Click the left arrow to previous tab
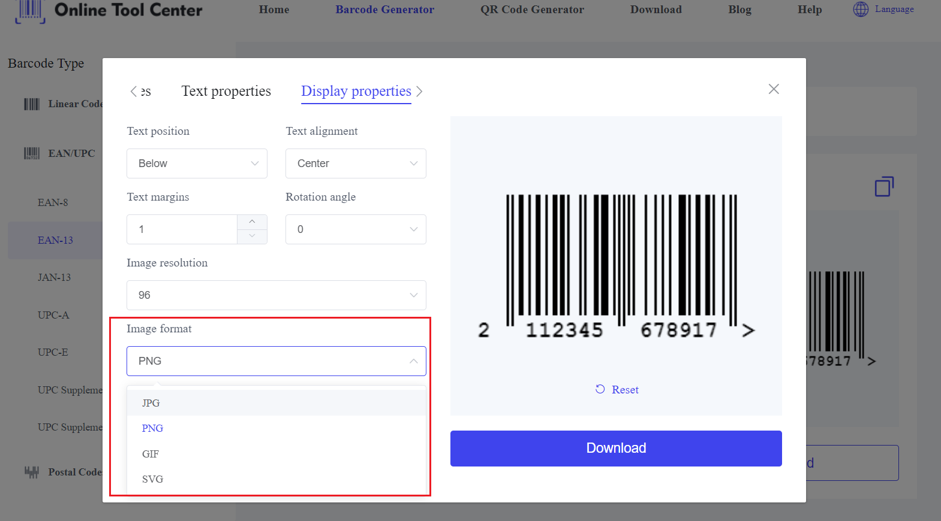Viewport: 941px width, 521px height. (x=133, y=91)
